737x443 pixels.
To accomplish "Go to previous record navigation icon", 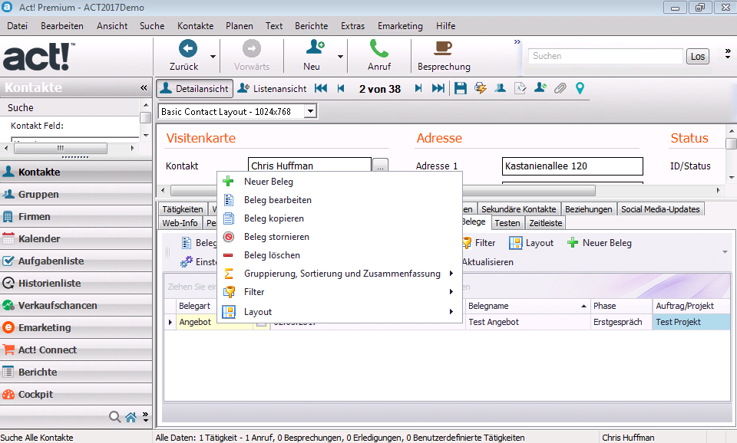I will tap(341, 88).
